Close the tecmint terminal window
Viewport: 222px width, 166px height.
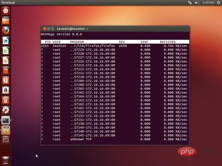[x=44, y=29]
